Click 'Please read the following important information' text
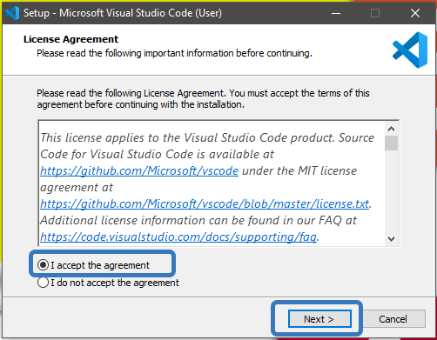The height and width of the screenshot is (340, 437). click(174, 53)
